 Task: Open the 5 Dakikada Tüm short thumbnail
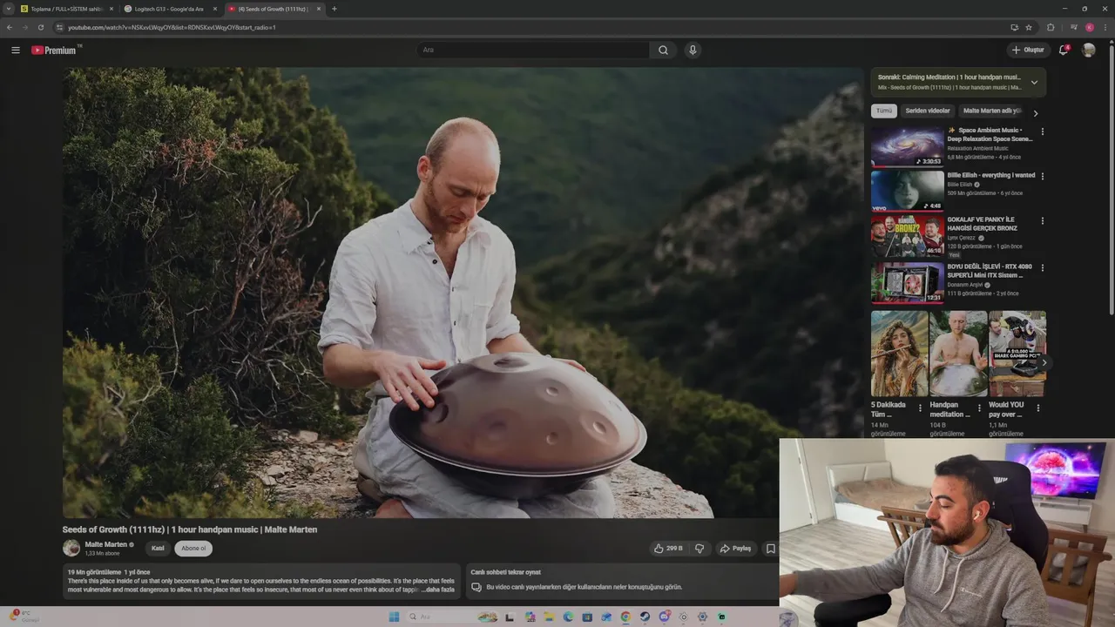899,354
